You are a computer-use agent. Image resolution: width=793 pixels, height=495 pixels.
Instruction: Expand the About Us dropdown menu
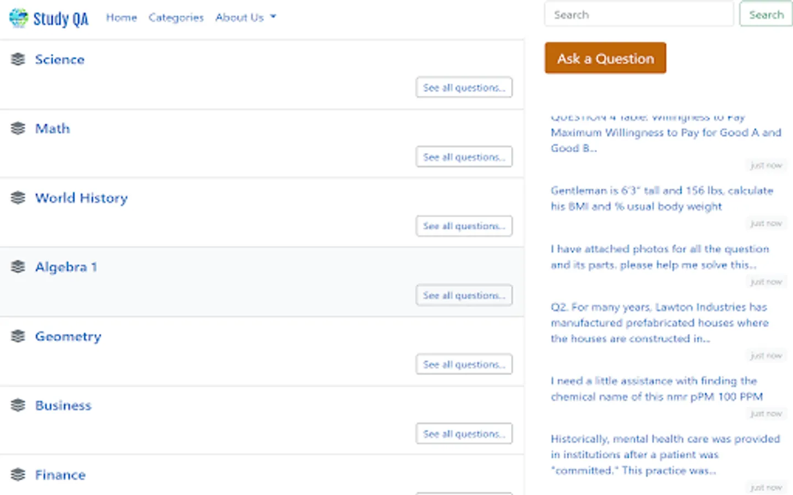click(x=246, y=18)
